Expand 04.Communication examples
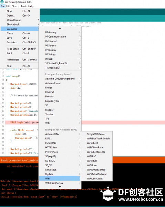This screenshot has height=207, width=165. click(x=60, y=37)
